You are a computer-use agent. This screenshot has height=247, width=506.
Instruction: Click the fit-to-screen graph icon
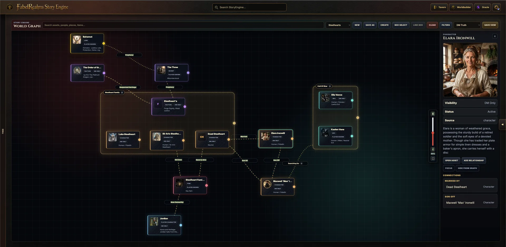(x=433, y=158)
